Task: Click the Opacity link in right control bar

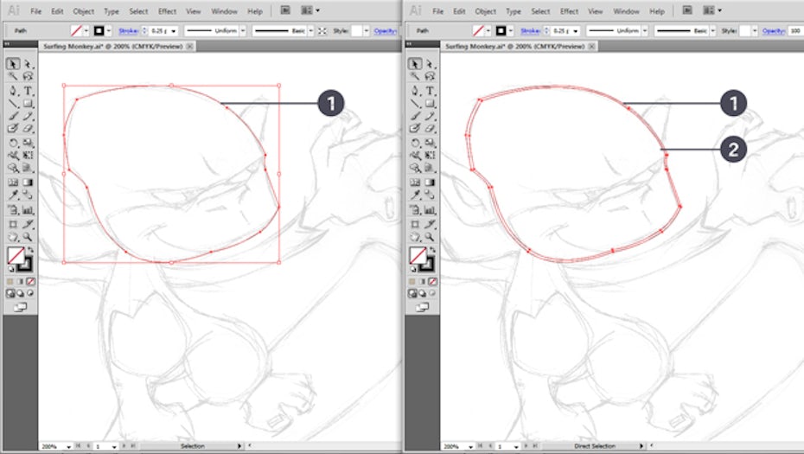Action: [773, 30]
